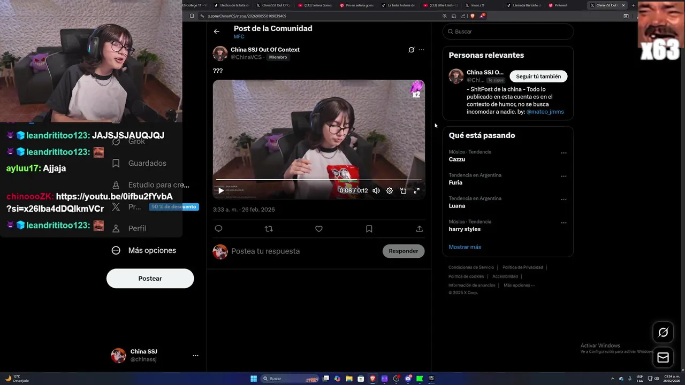Click the Mostrar más link
The image size is (685, 385).
click(465, 247)
